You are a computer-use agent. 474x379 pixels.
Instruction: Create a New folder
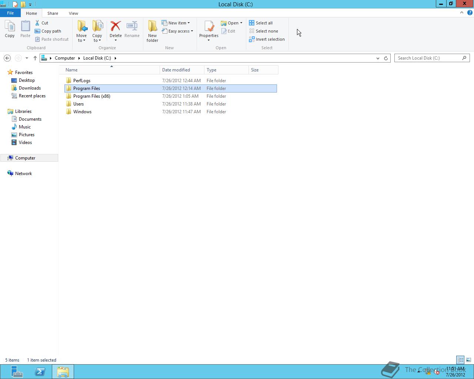[x=152, y=31]
